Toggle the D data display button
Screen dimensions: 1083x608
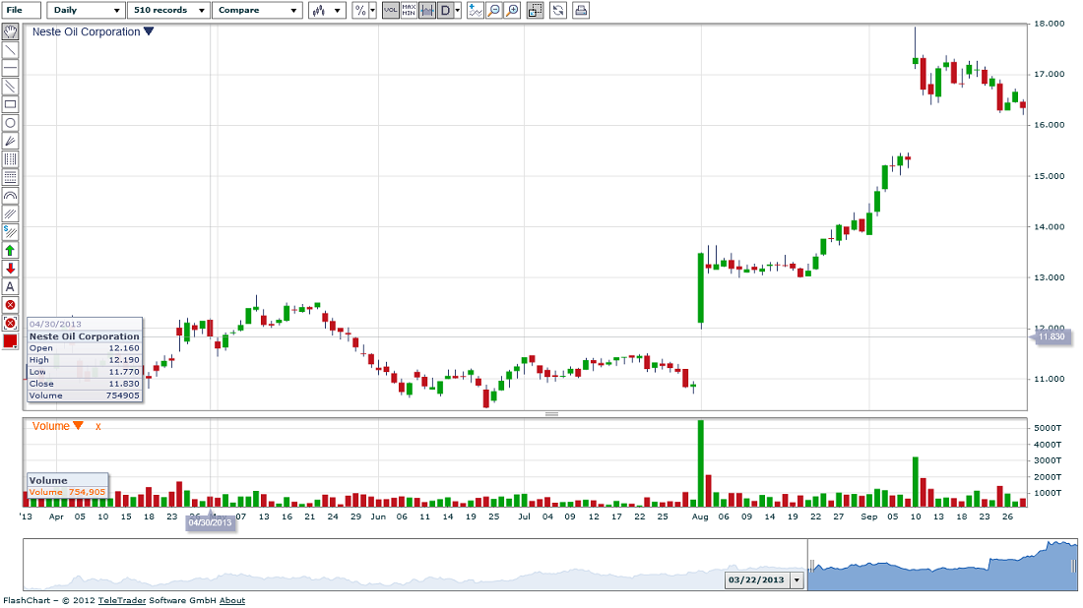(445, 11)
